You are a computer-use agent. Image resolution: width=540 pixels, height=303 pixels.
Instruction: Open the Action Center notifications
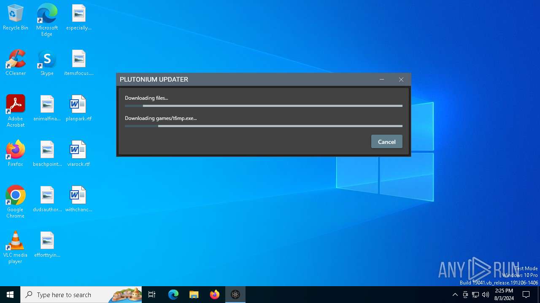tap(526, 295)
